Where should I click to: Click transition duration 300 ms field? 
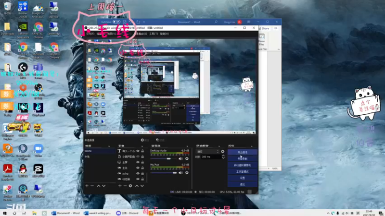pyautogui.click(x=211, y=157)
